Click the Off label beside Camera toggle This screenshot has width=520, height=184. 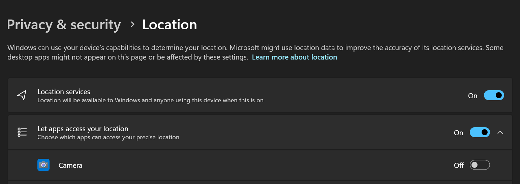[459, 165]
